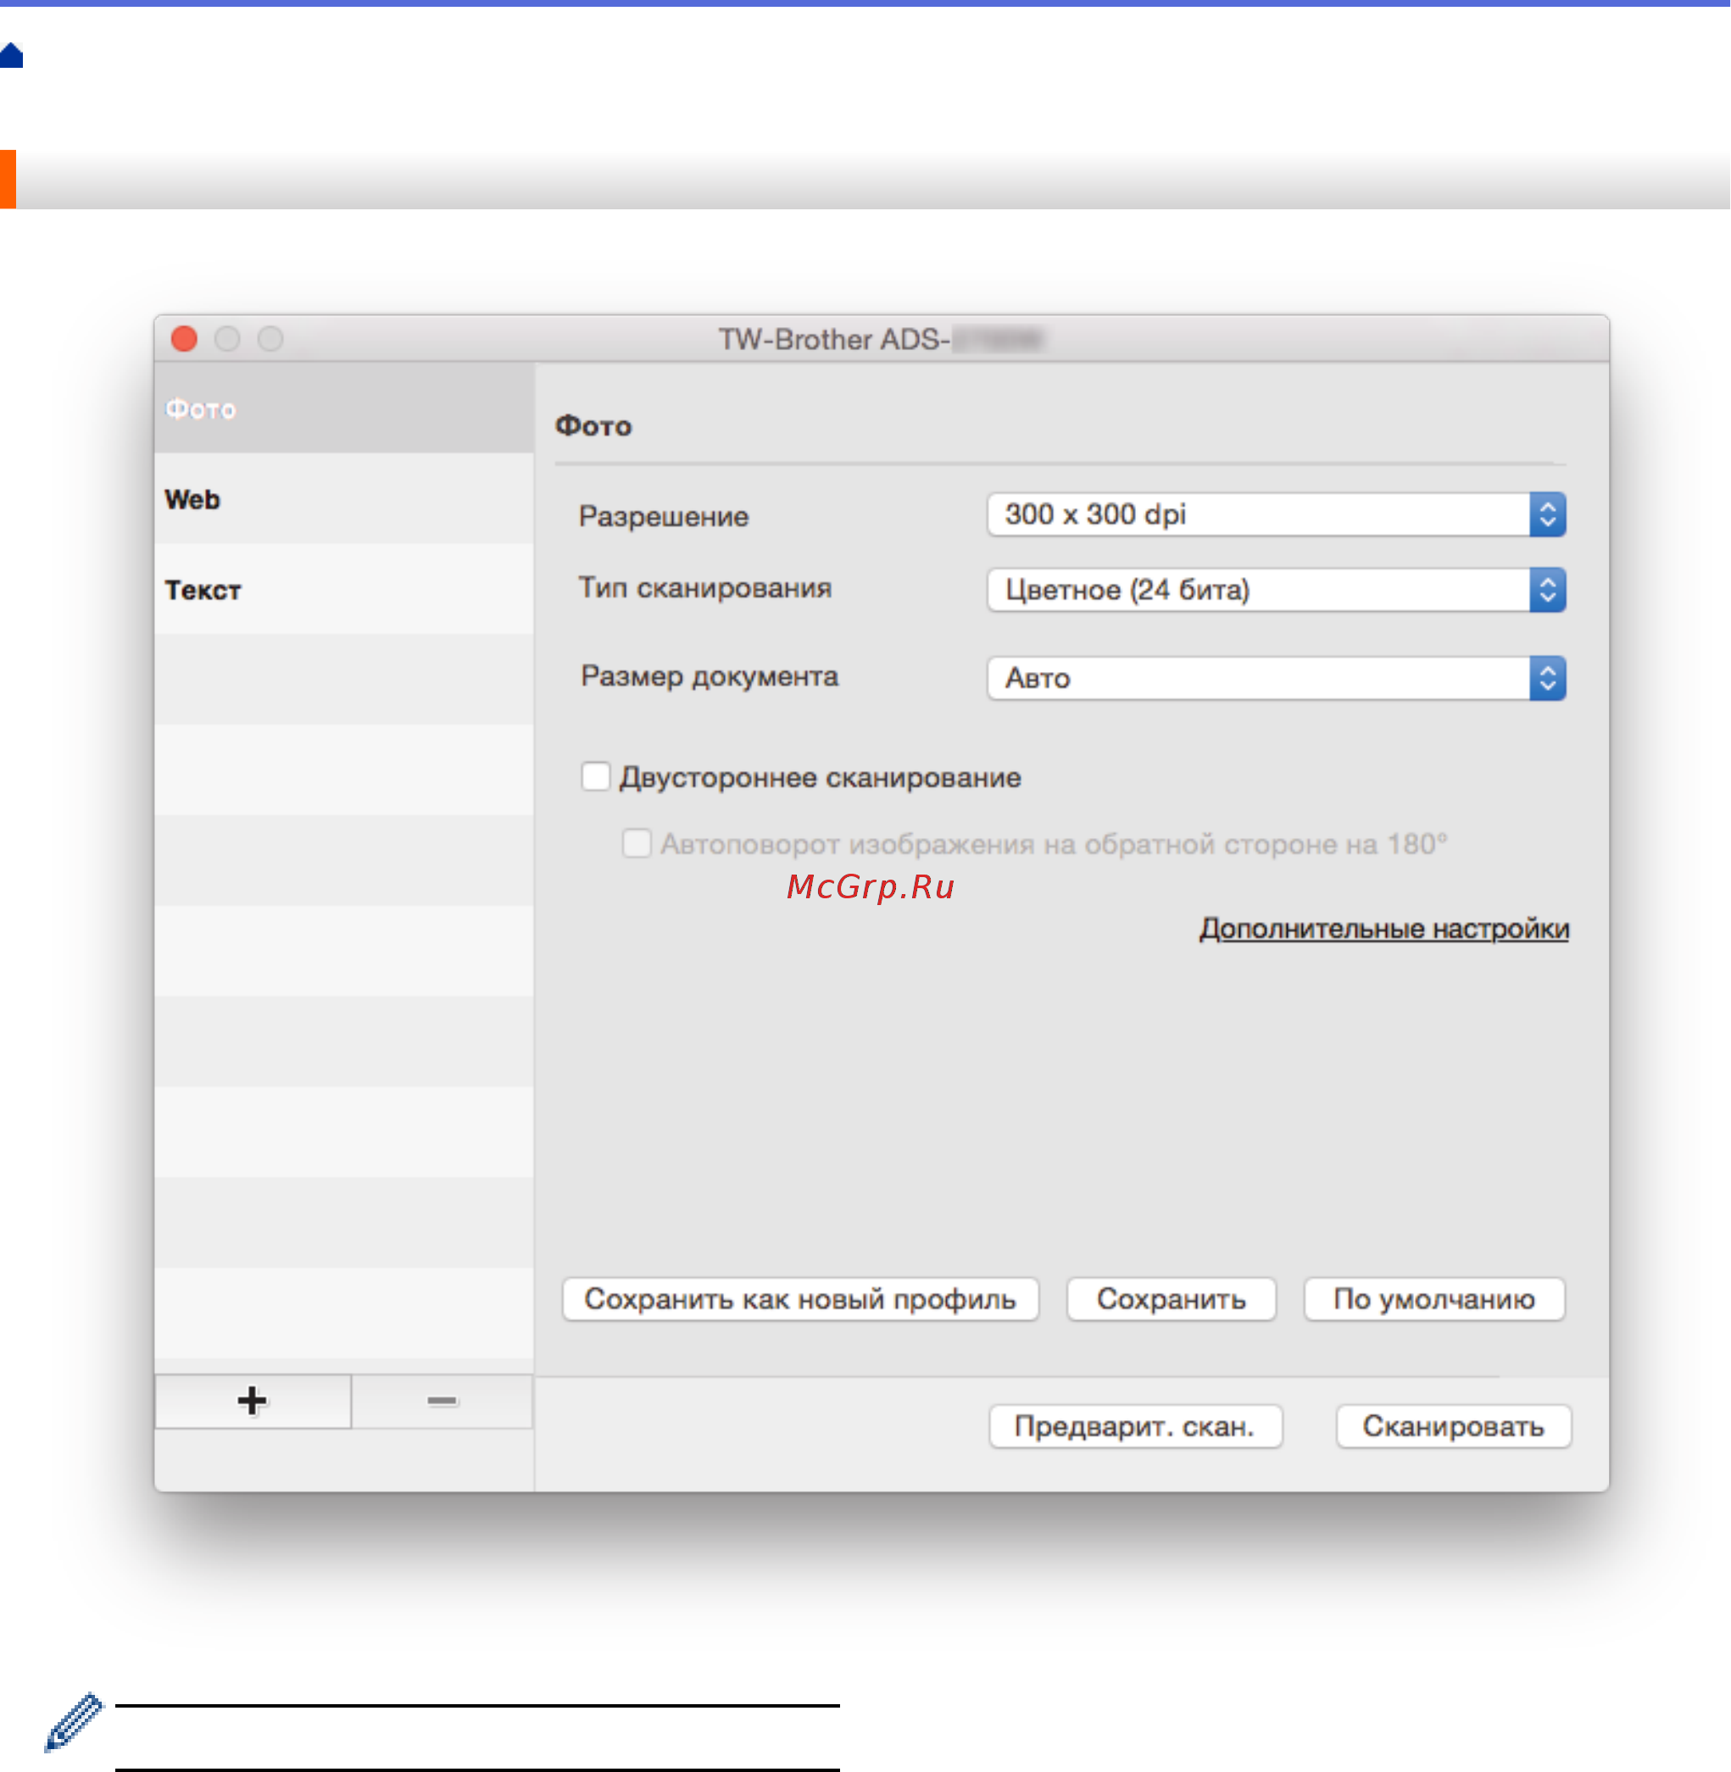The image size is (1731, 1772).
Task: Toggle Автоповорот изображения на 180° checkbox
Action: coord(637,843)
